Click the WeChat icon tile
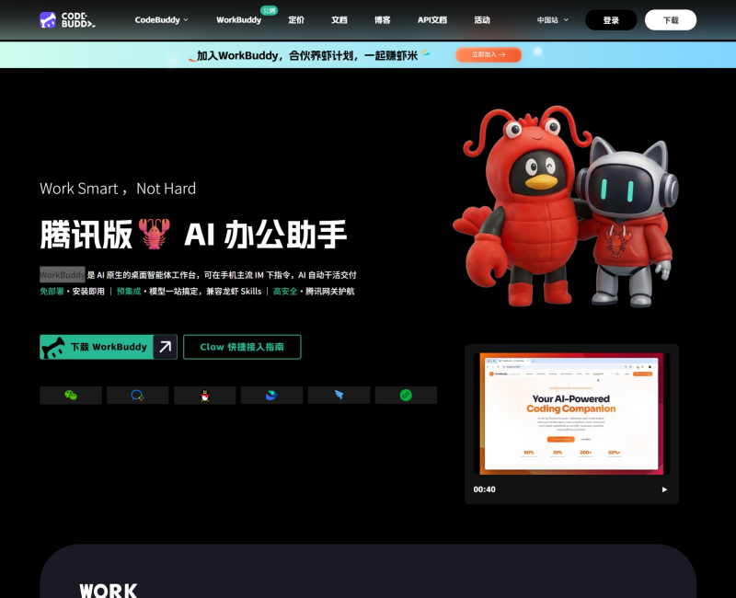 pyautogui.click(x=71, y=396)
